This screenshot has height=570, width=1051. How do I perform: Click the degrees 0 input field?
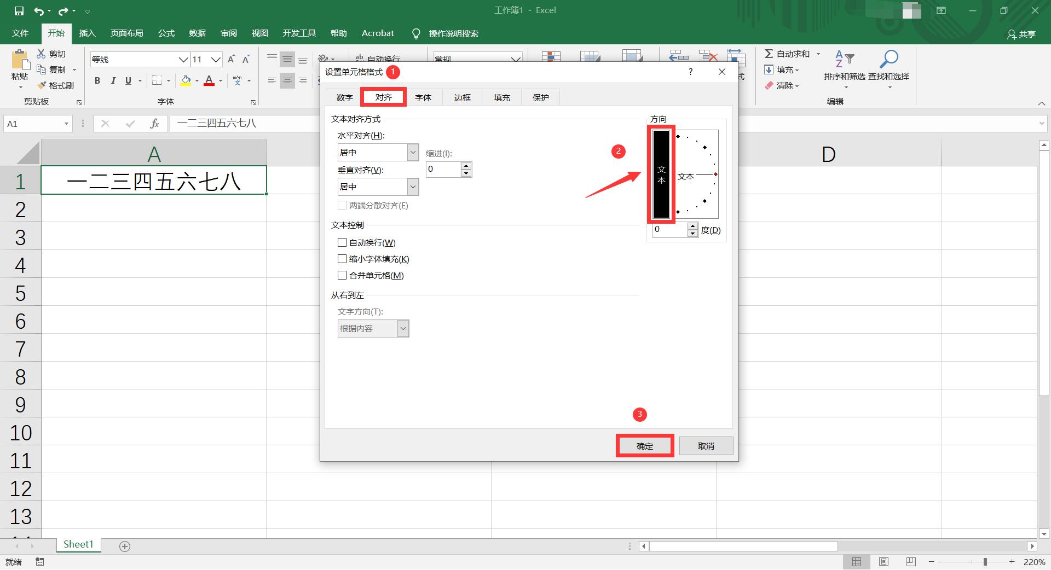tap(669, 230)
